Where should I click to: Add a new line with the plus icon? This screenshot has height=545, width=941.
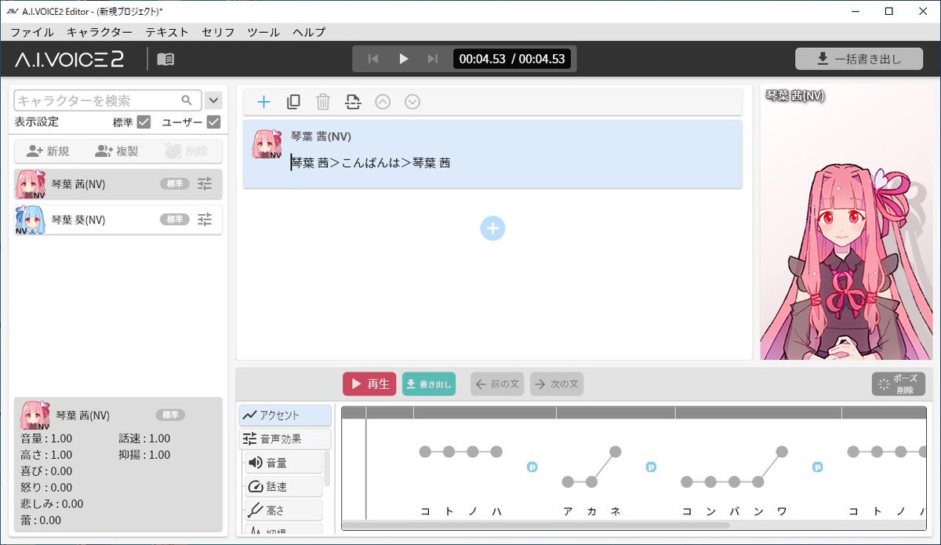click(264, 101)
